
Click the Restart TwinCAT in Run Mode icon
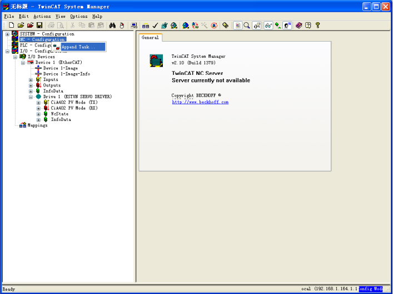click(173, 26)
